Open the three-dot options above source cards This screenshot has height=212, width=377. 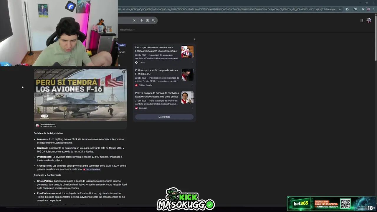194,39
